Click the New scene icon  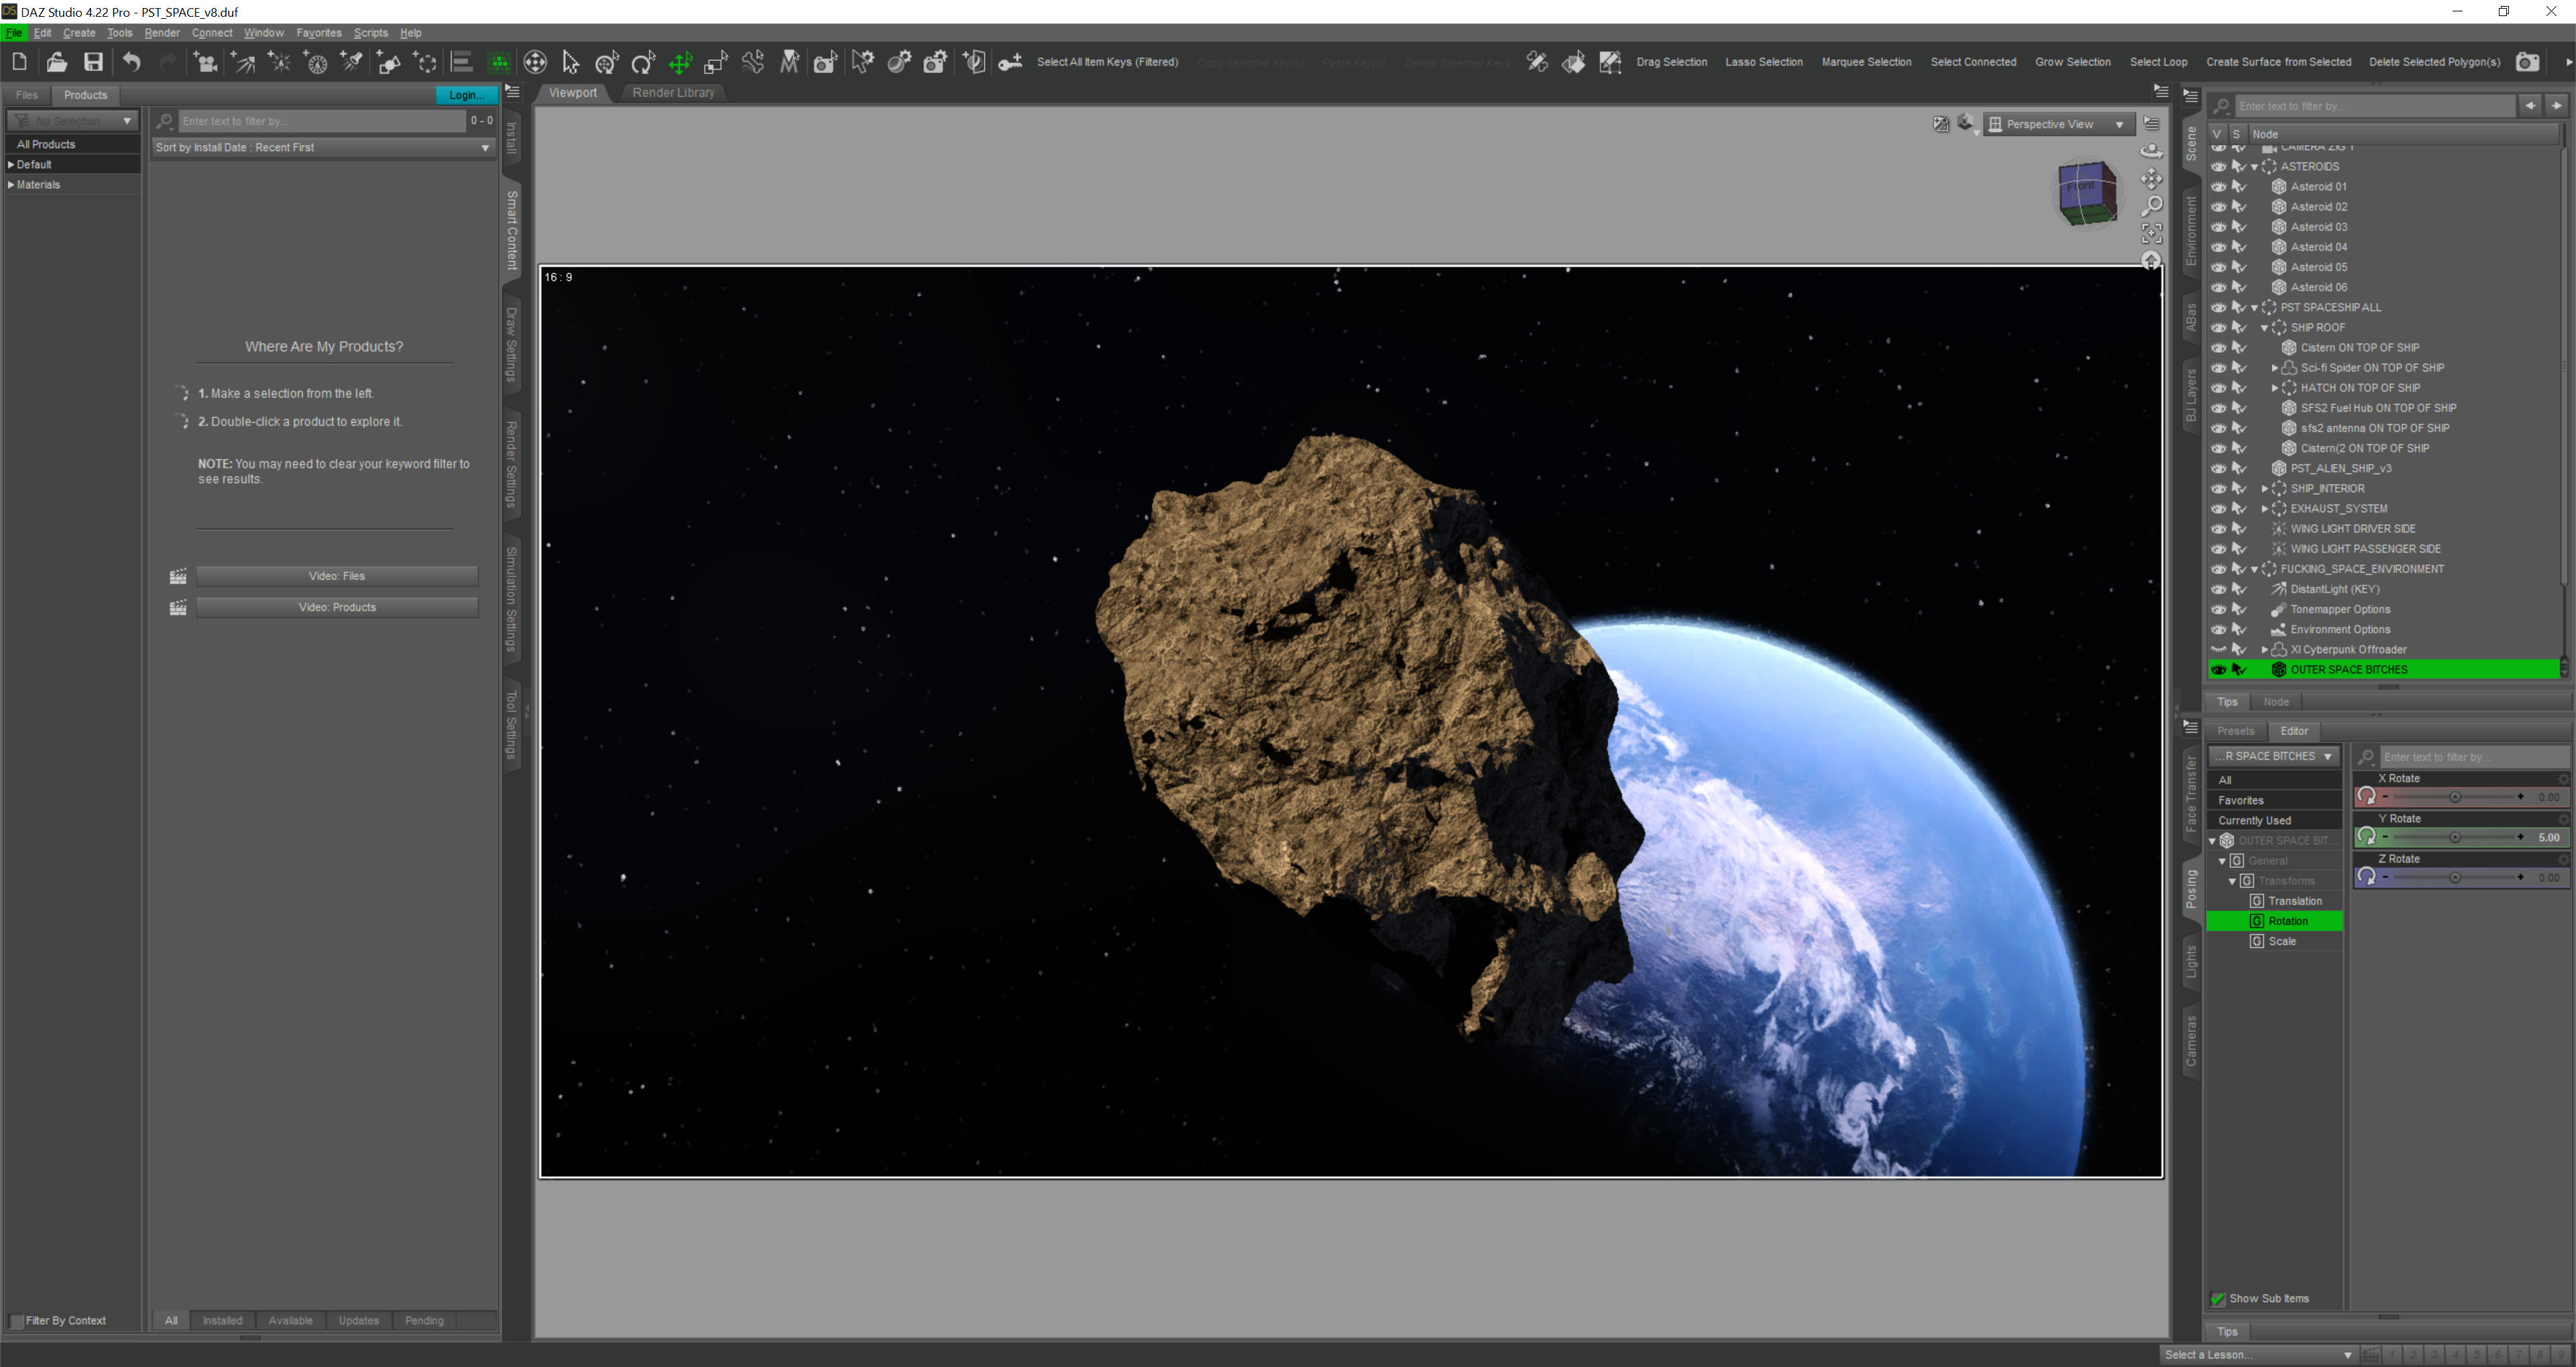click(19, 62)
